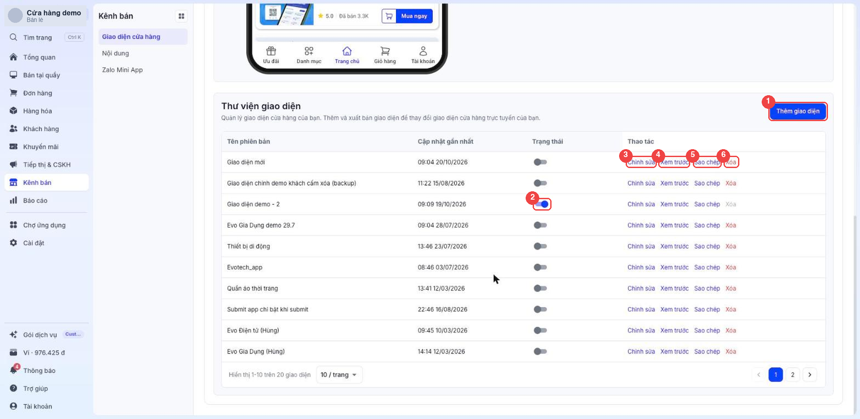The height and width of the screenshot is (419, 860).
Task: Click the Tổng quan home icon
Action: 14,57
